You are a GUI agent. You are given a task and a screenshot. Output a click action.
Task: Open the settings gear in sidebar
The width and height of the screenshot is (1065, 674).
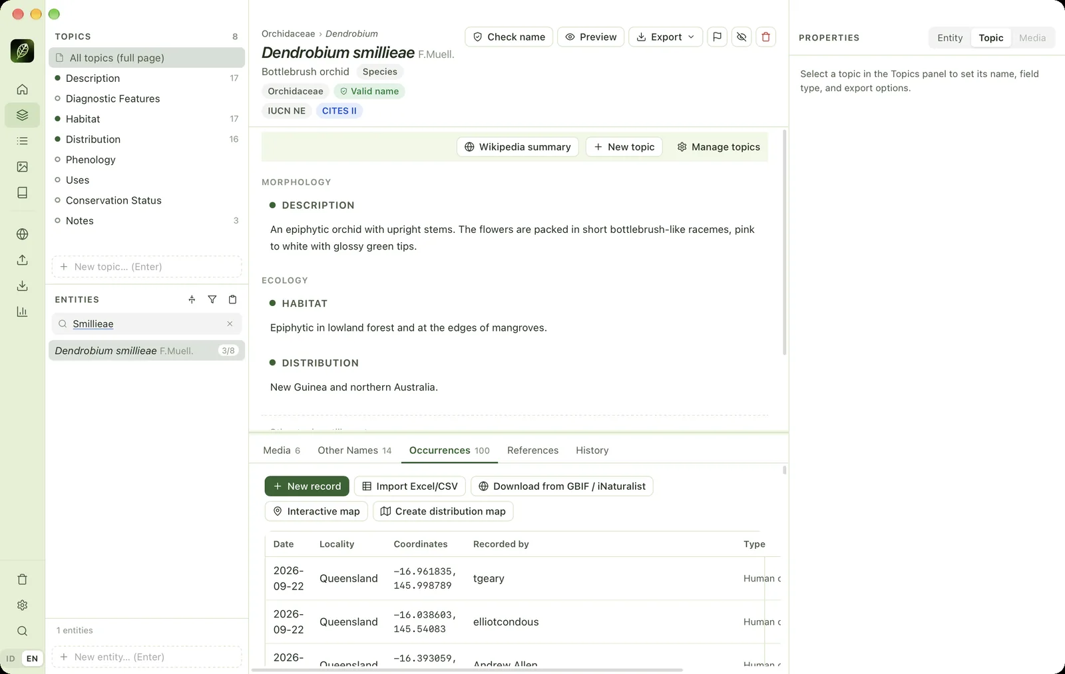coord(22,605)
